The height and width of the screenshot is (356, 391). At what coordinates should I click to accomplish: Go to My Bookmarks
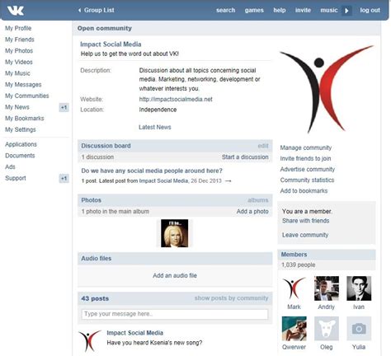coord(25,119)
